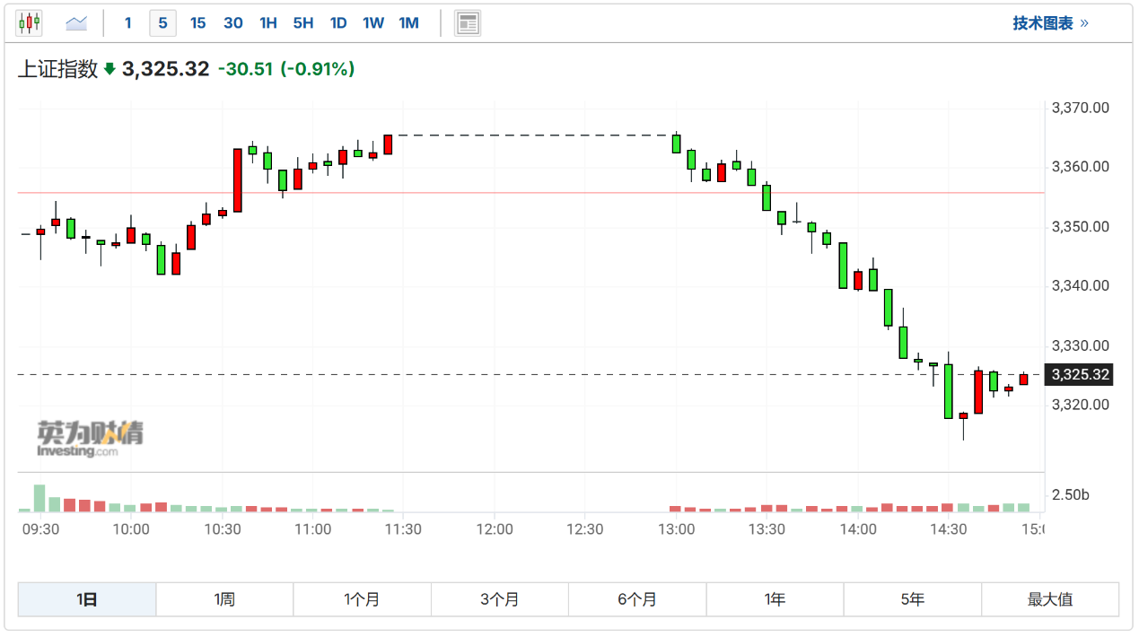1139x637 pixels.
Task: Select the 1周 range tab
Action: (224, 599)
